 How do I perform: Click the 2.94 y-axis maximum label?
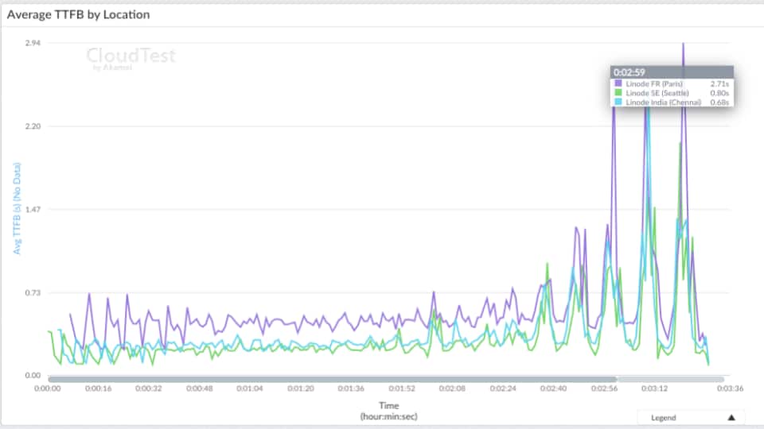pyautogui.click(x=33, y=43)
